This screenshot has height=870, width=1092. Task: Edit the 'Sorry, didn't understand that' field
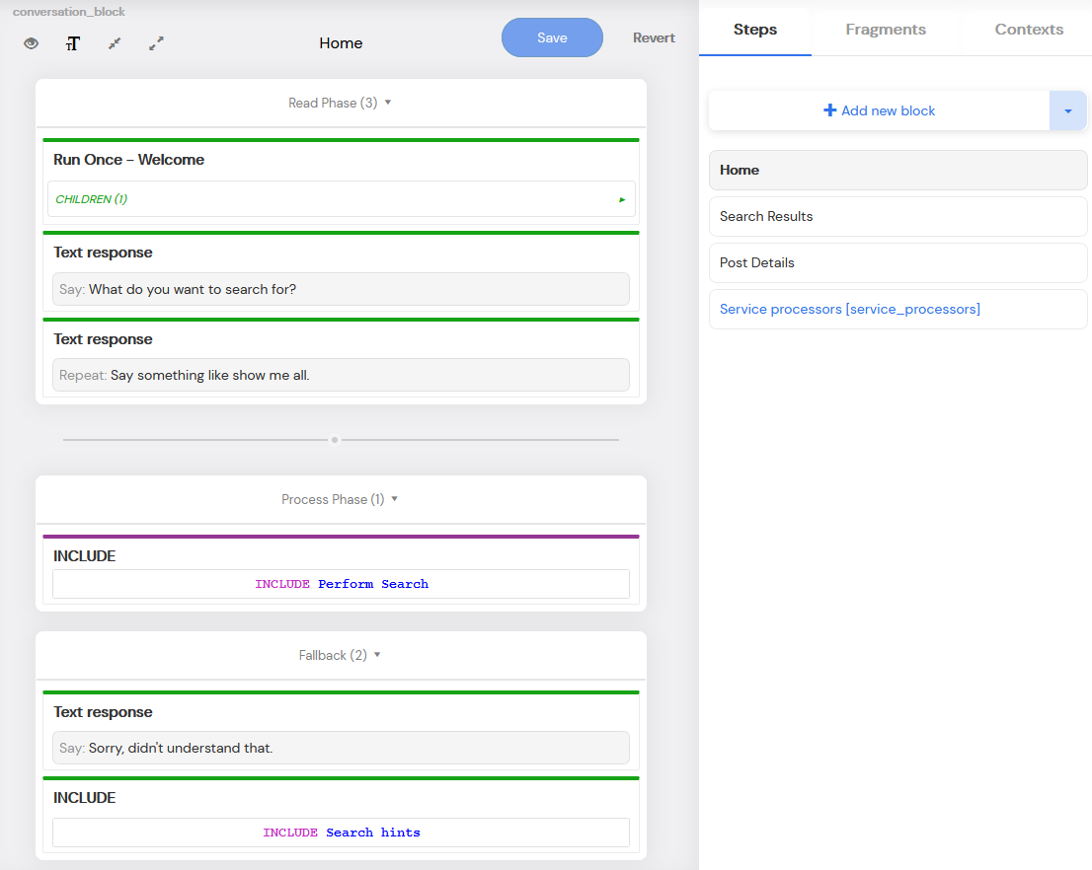[x=342, y=748]
